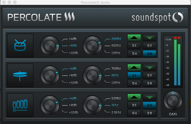Select cut curve in cymbal row
The height and width of the screenshot is (124, 191).
pos(149,68)
